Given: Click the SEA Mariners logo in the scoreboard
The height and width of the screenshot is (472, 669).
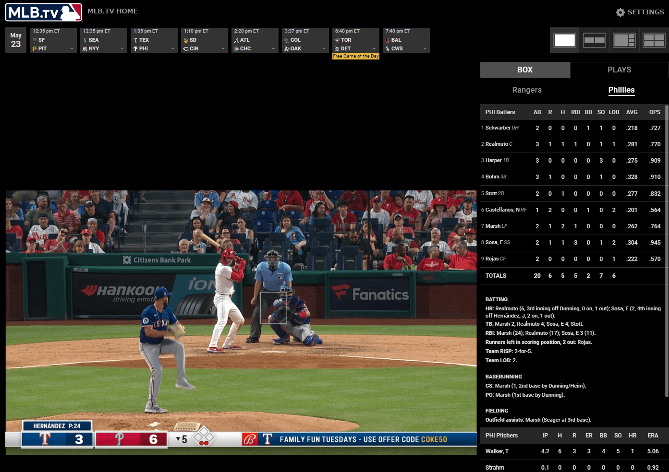Looking at the screenshot, I should [x=85, y=40].
